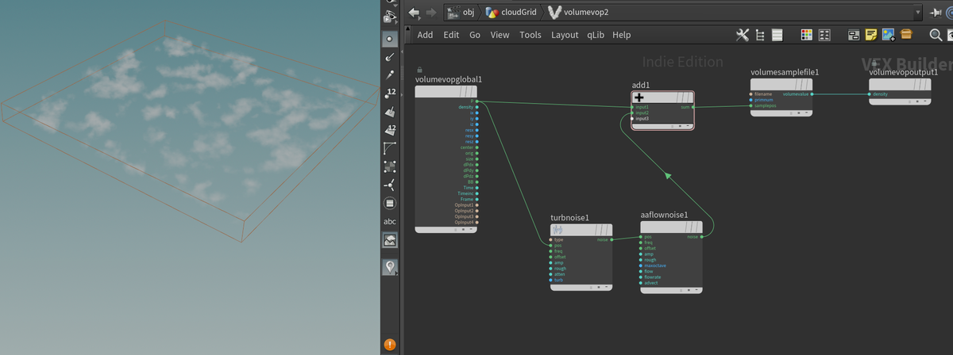Screen dimensions: 953x355
Task: Open the Layout menu
Action: pyautogui.click(x=565, y=35)
